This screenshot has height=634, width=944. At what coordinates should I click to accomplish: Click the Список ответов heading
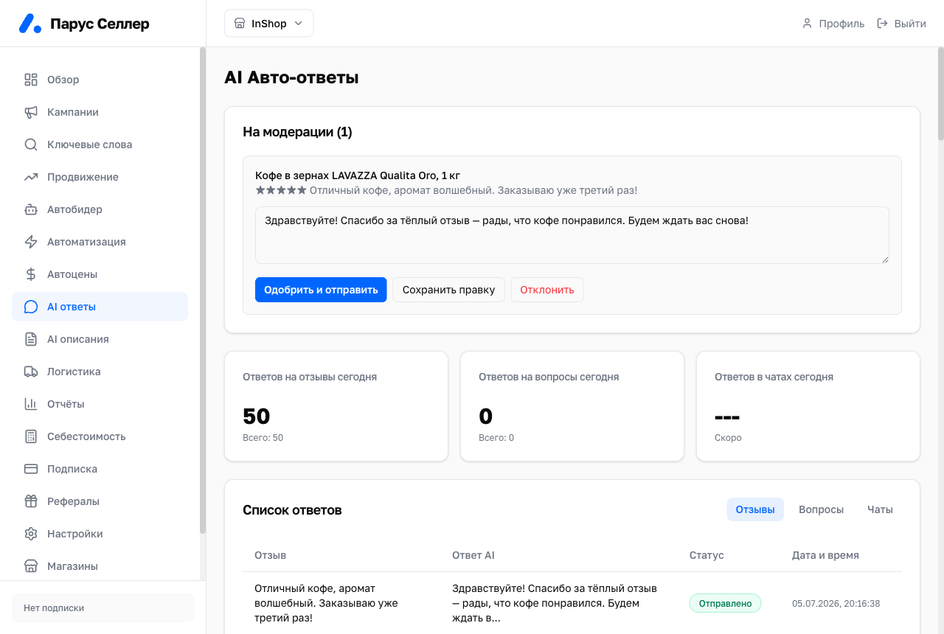click(x=292, y=510)
